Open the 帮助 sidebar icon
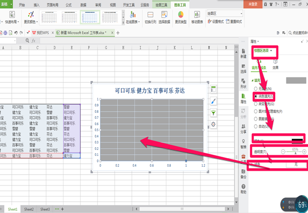The width and height of the screenshot is (308, 213). pyautogui.click(x=244, y=189)
